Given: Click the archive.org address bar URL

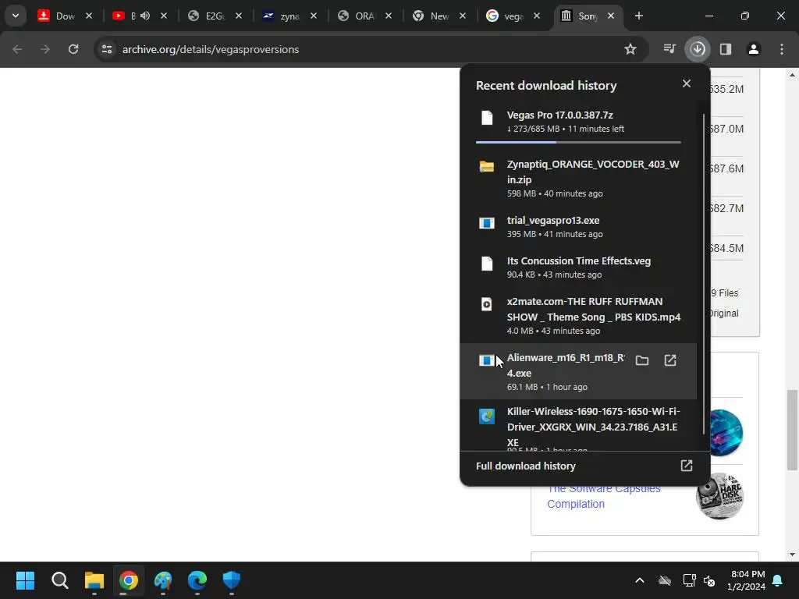Looking at the screenshot, I should click(x=211, y=49).
